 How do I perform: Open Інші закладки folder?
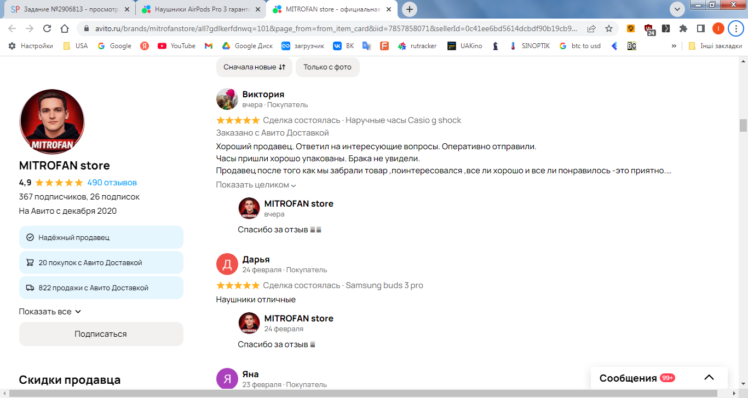[715, 46]
